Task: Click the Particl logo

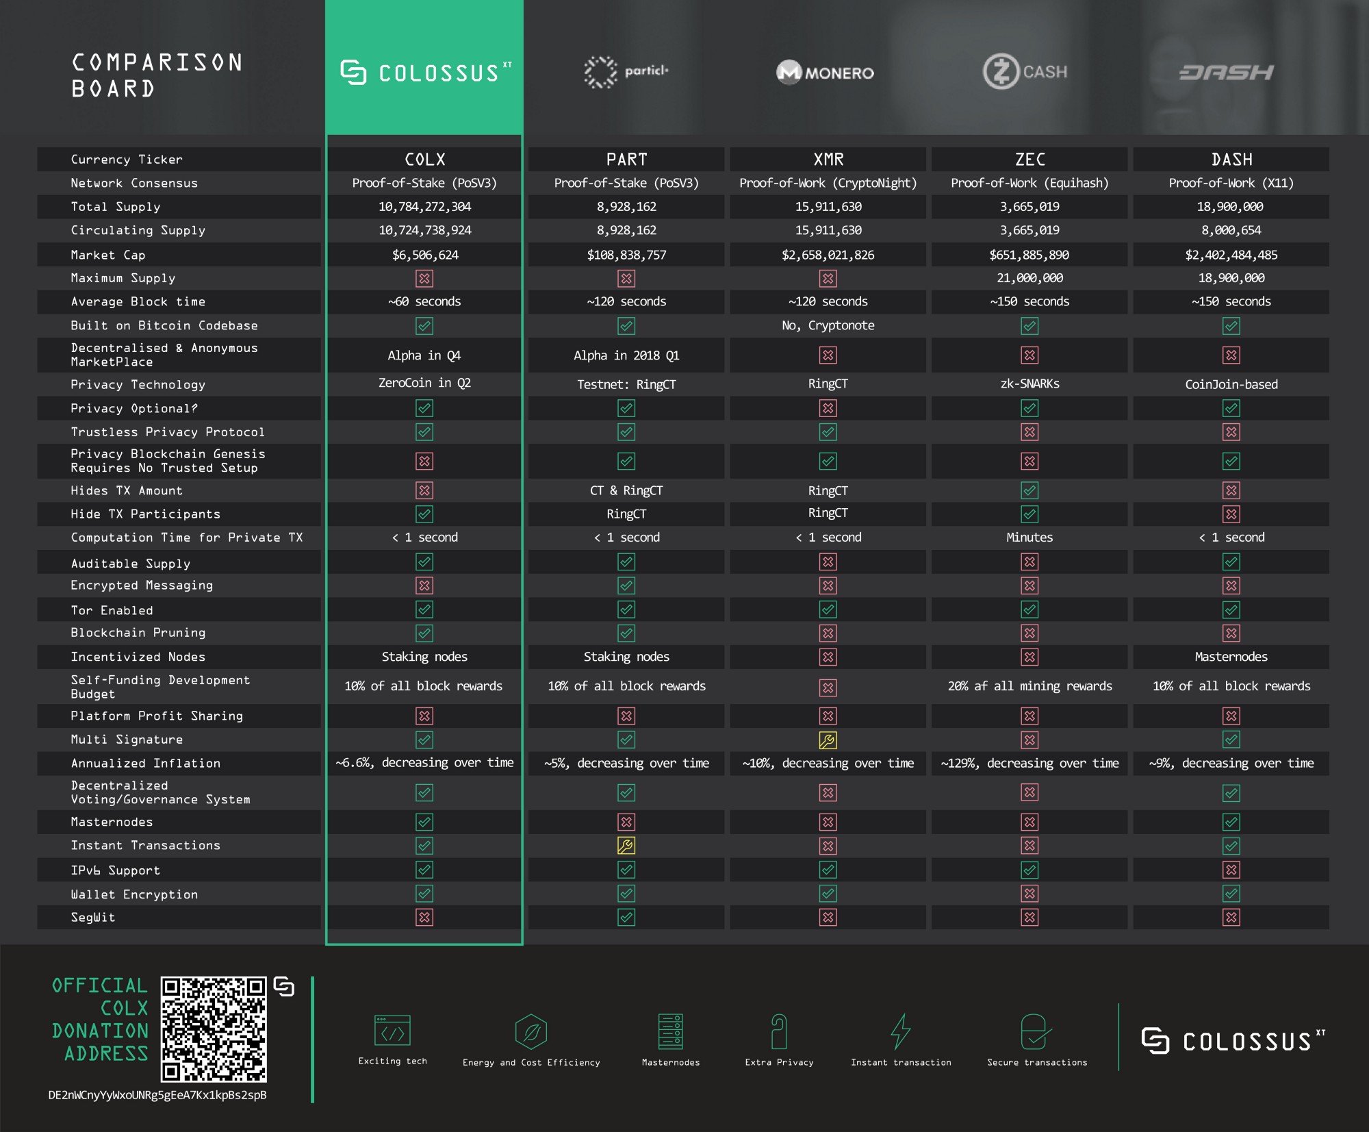Action: [626, 71]
